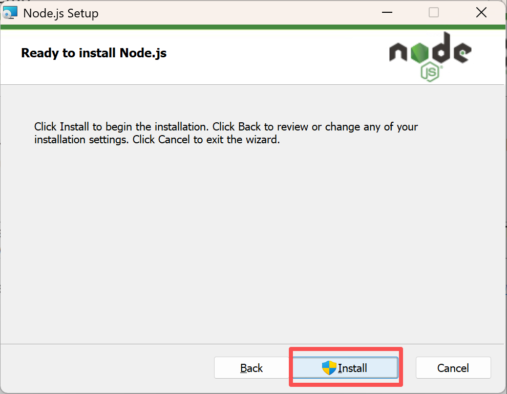Image resolution: width=507 pixels, height=394 pixels.
Task: Click the installation instructions paragraph
Action: pos(226,133)
